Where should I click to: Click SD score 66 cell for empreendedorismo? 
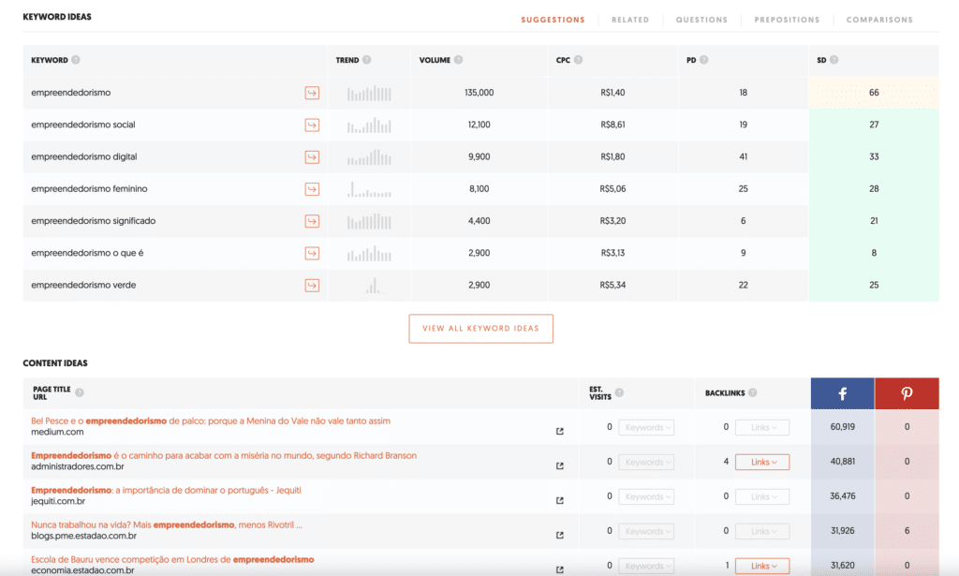[x=873, y=93]
